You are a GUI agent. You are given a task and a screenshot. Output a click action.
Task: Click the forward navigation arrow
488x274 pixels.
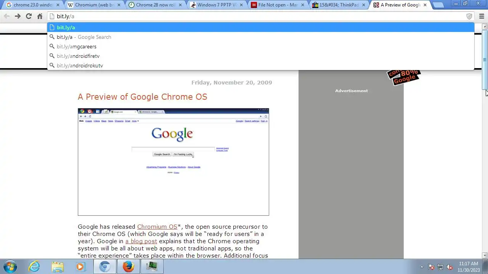pos(18,16)
